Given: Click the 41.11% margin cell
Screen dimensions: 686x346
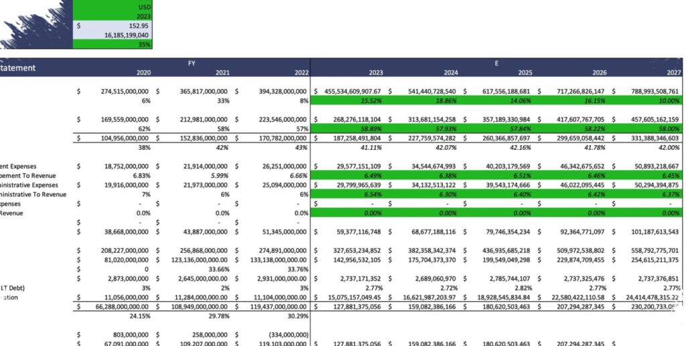Looking at the screenshot, I should pos(371,148).
